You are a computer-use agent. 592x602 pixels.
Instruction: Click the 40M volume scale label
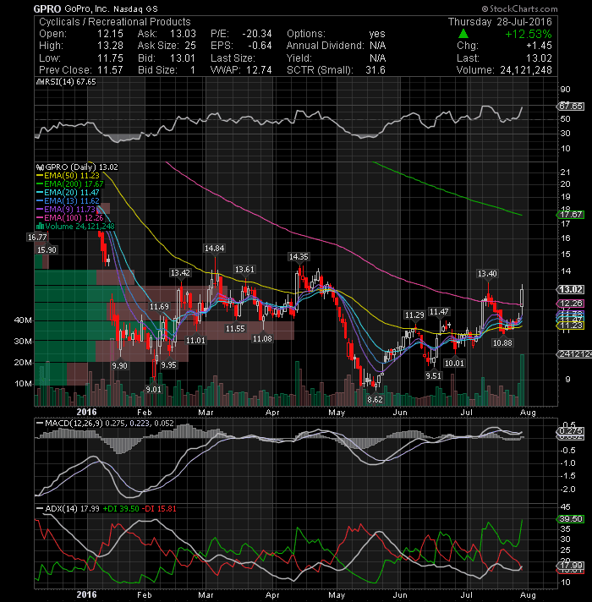(x=23, y=320)
